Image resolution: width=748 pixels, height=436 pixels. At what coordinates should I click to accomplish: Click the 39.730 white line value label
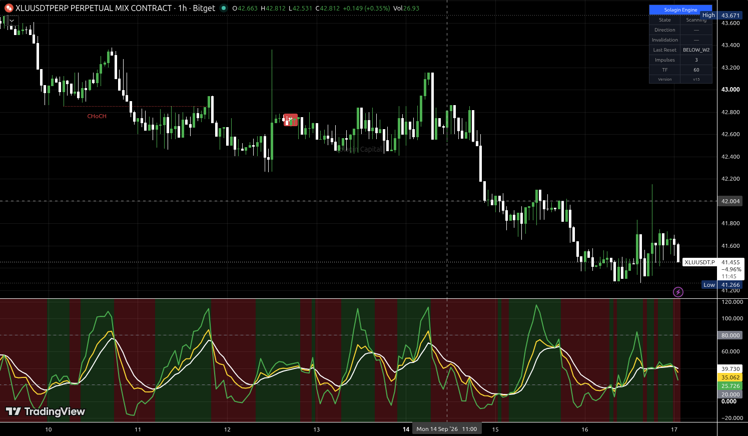(x=730, y=369)
